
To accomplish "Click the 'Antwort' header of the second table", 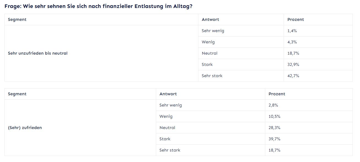I will tap(168, 94).
